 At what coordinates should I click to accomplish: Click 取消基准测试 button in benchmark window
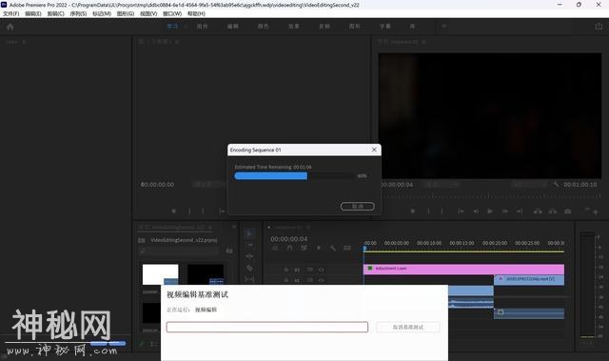point(408,328)
